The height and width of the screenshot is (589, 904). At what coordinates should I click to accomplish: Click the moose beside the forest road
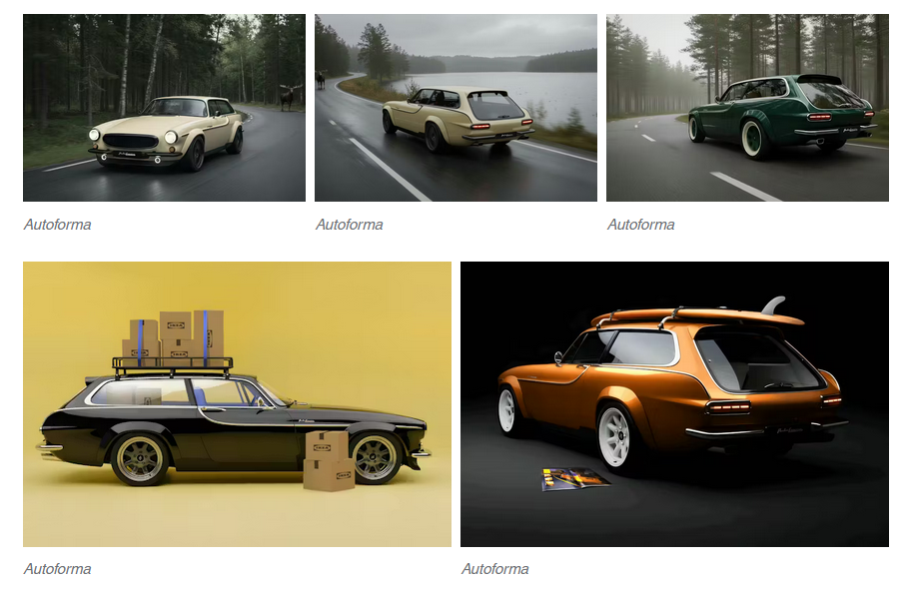click(x=290, y=96)
